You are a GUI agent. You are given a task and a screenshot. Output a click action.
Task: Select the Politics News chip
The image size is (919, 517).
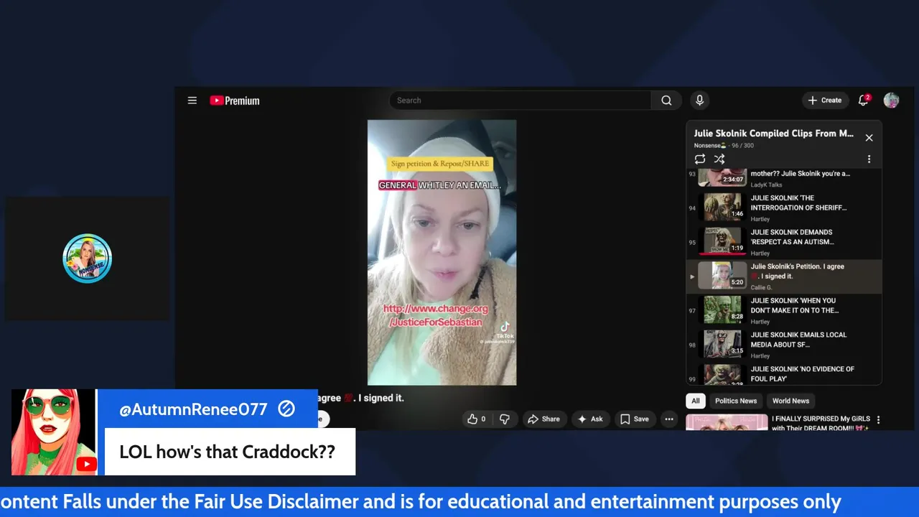point(736,401)
